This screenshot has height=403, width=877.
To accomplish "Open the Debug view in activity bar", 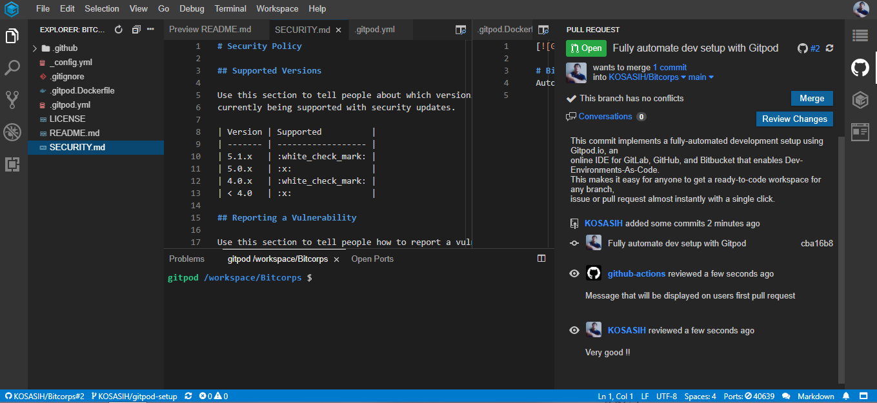I will point(12,132).
